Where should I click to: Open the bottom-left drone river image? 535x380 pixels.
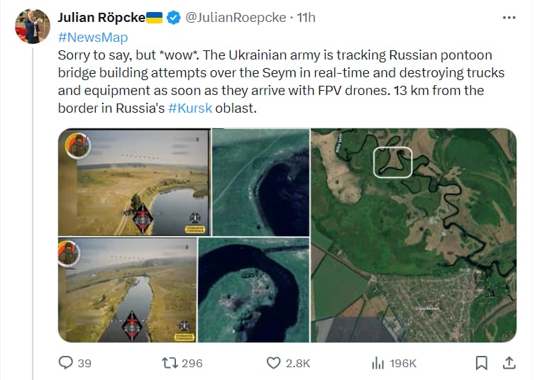pos(127,290)
